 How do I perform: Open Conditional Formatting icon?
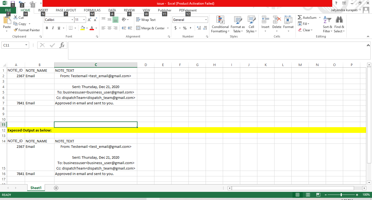220,20
